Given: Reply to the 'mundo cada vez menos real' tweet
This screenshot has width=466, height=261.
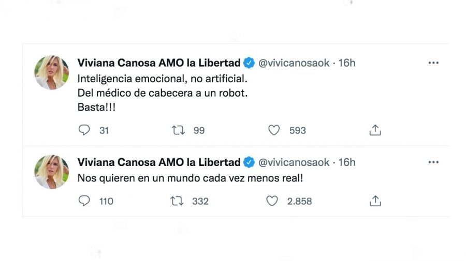Looking at the screenshot, I should 84,201.
